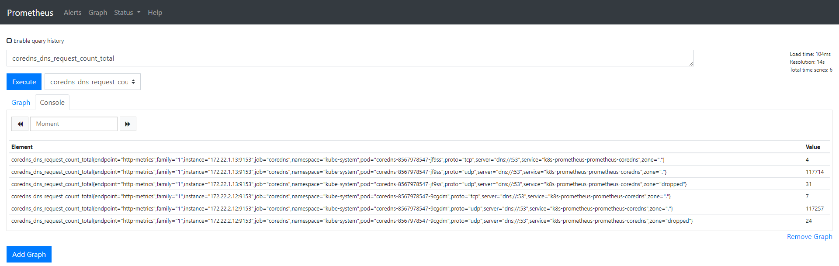The image size is (839, 266).
Task: Focus the query expression text field
Action: click(x=350, y=59)
